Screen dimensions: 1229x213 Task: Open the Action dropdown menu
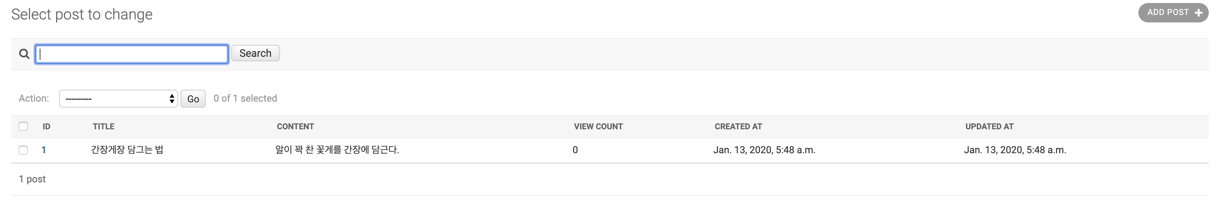pos(118,99)
